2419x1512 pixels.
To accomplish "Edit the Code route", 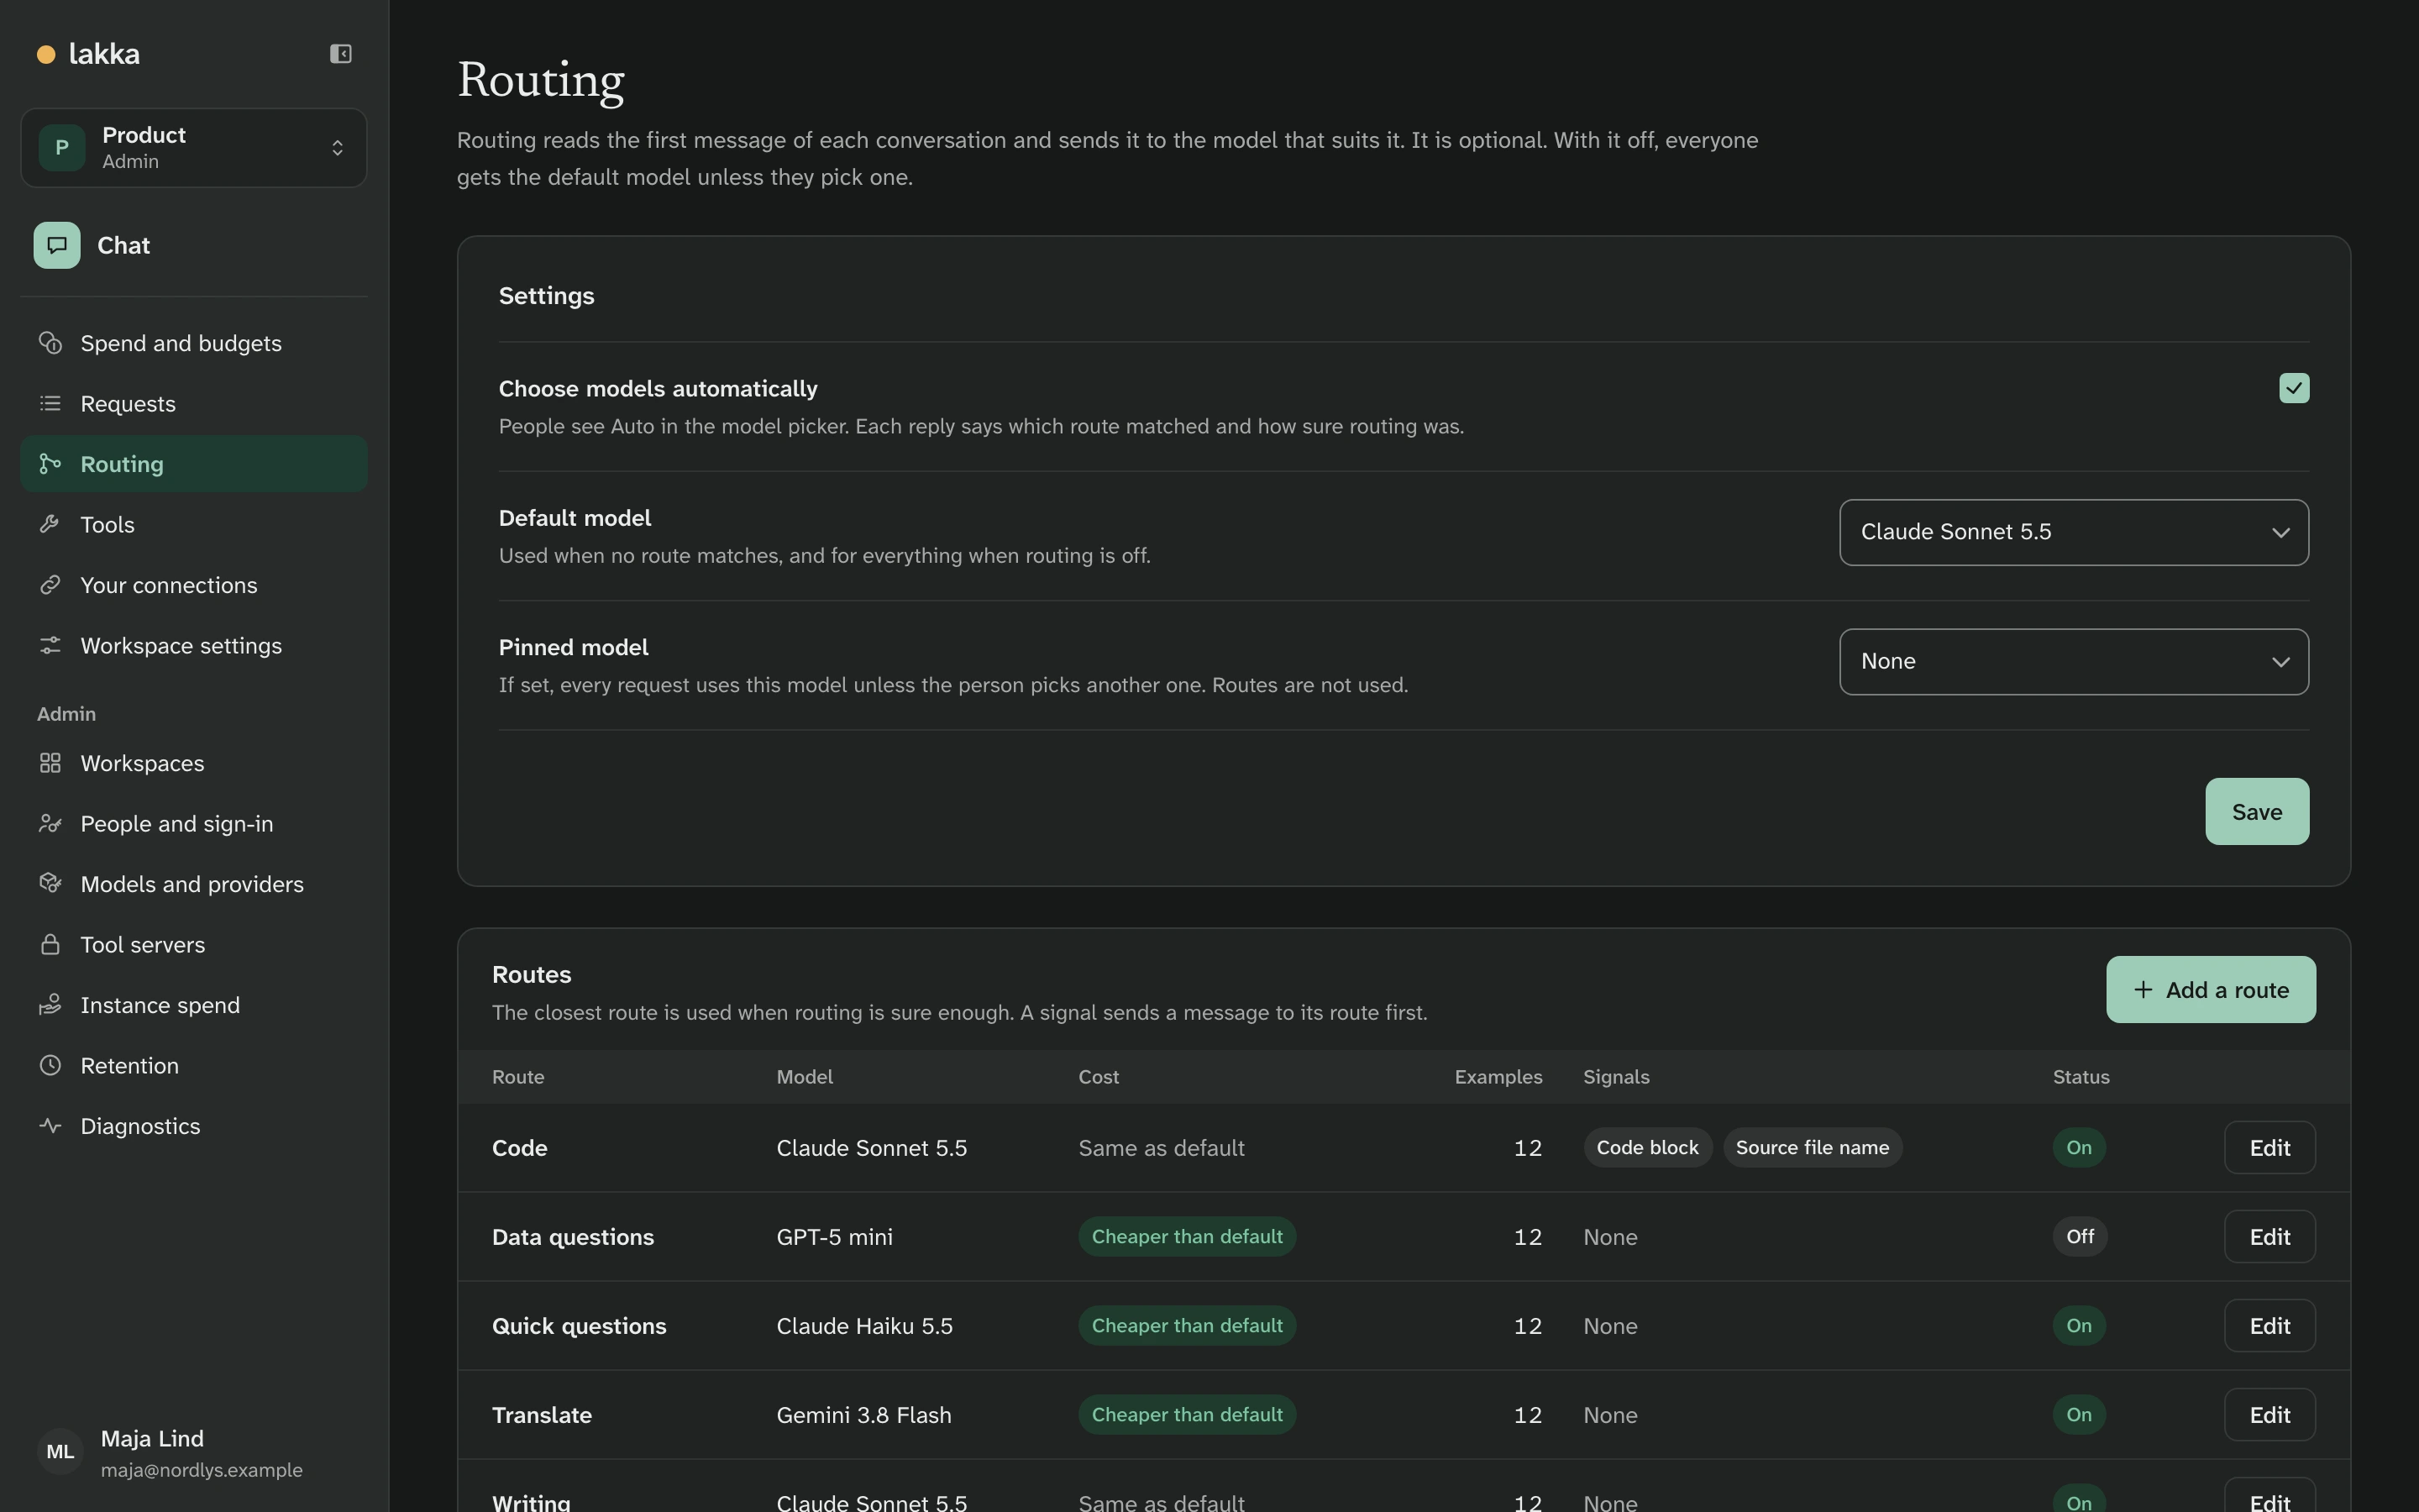I will tap(2270, 1148).
